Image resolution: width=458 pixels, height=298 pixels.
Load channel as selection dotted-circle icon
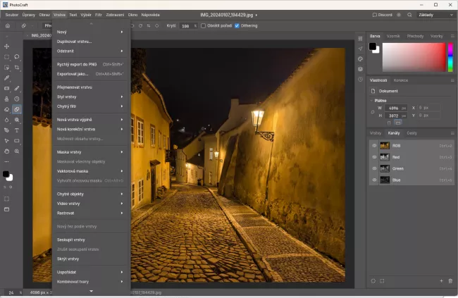(x=373, y=281)
